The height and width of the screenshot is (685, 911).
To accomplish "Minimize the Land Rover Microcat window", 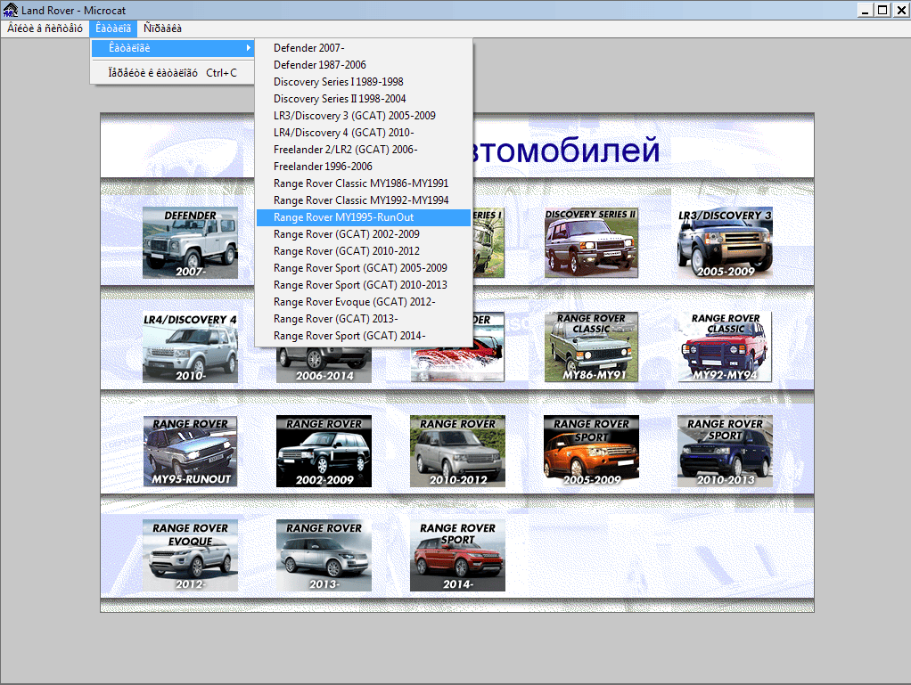I will (866, 10).
